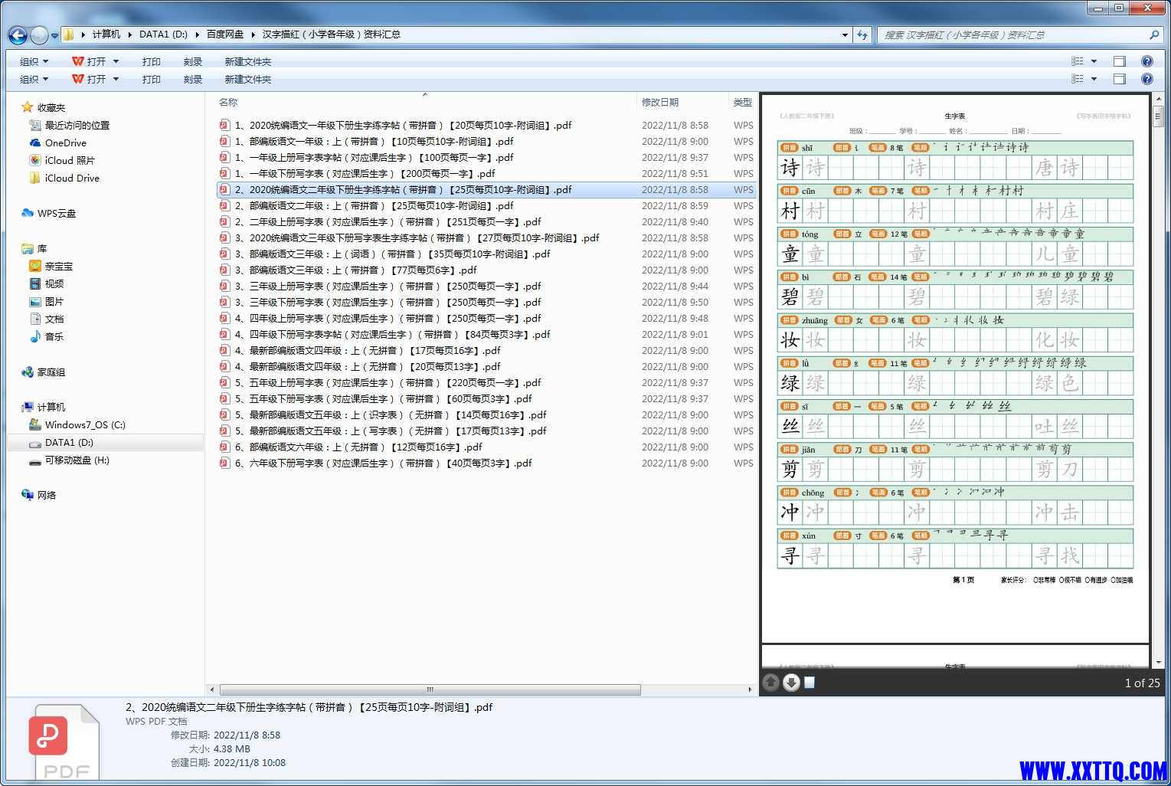Image resolution: width=1171 pixels, height=786 pixels.
Task: Open 可移动磁盘 (H:) in the sidebar
Action: click(x=77, y=460)
